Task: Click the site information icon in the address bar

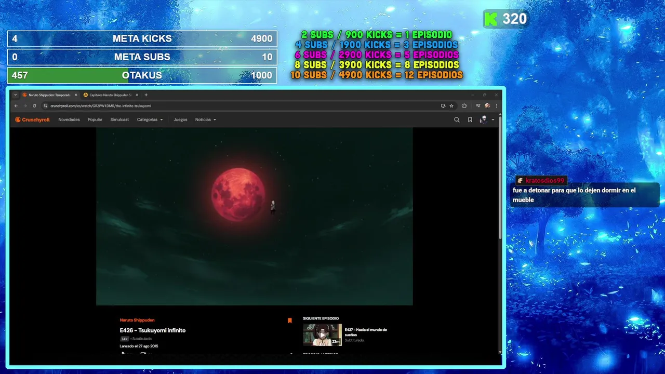Action: click(46, 105)
